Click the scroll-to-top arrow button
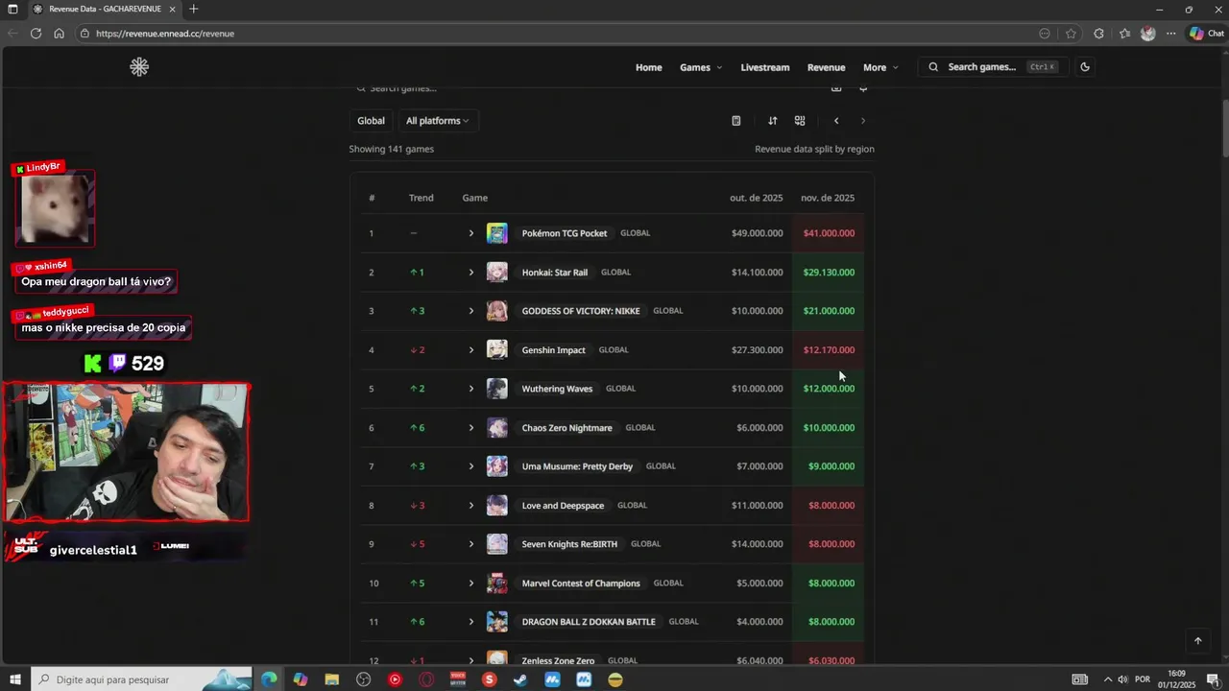The width and height of the screenshot is (1229, 691). 1197,641
